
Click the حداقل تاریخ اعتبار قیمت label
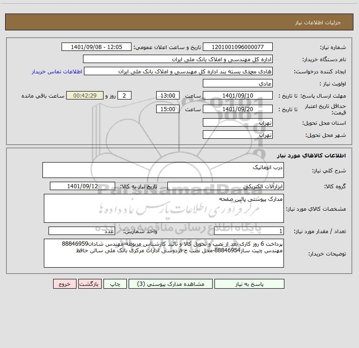[325, 109]
